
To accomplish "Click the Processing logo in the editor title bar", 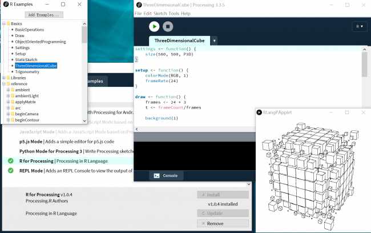I will point(139,5).
